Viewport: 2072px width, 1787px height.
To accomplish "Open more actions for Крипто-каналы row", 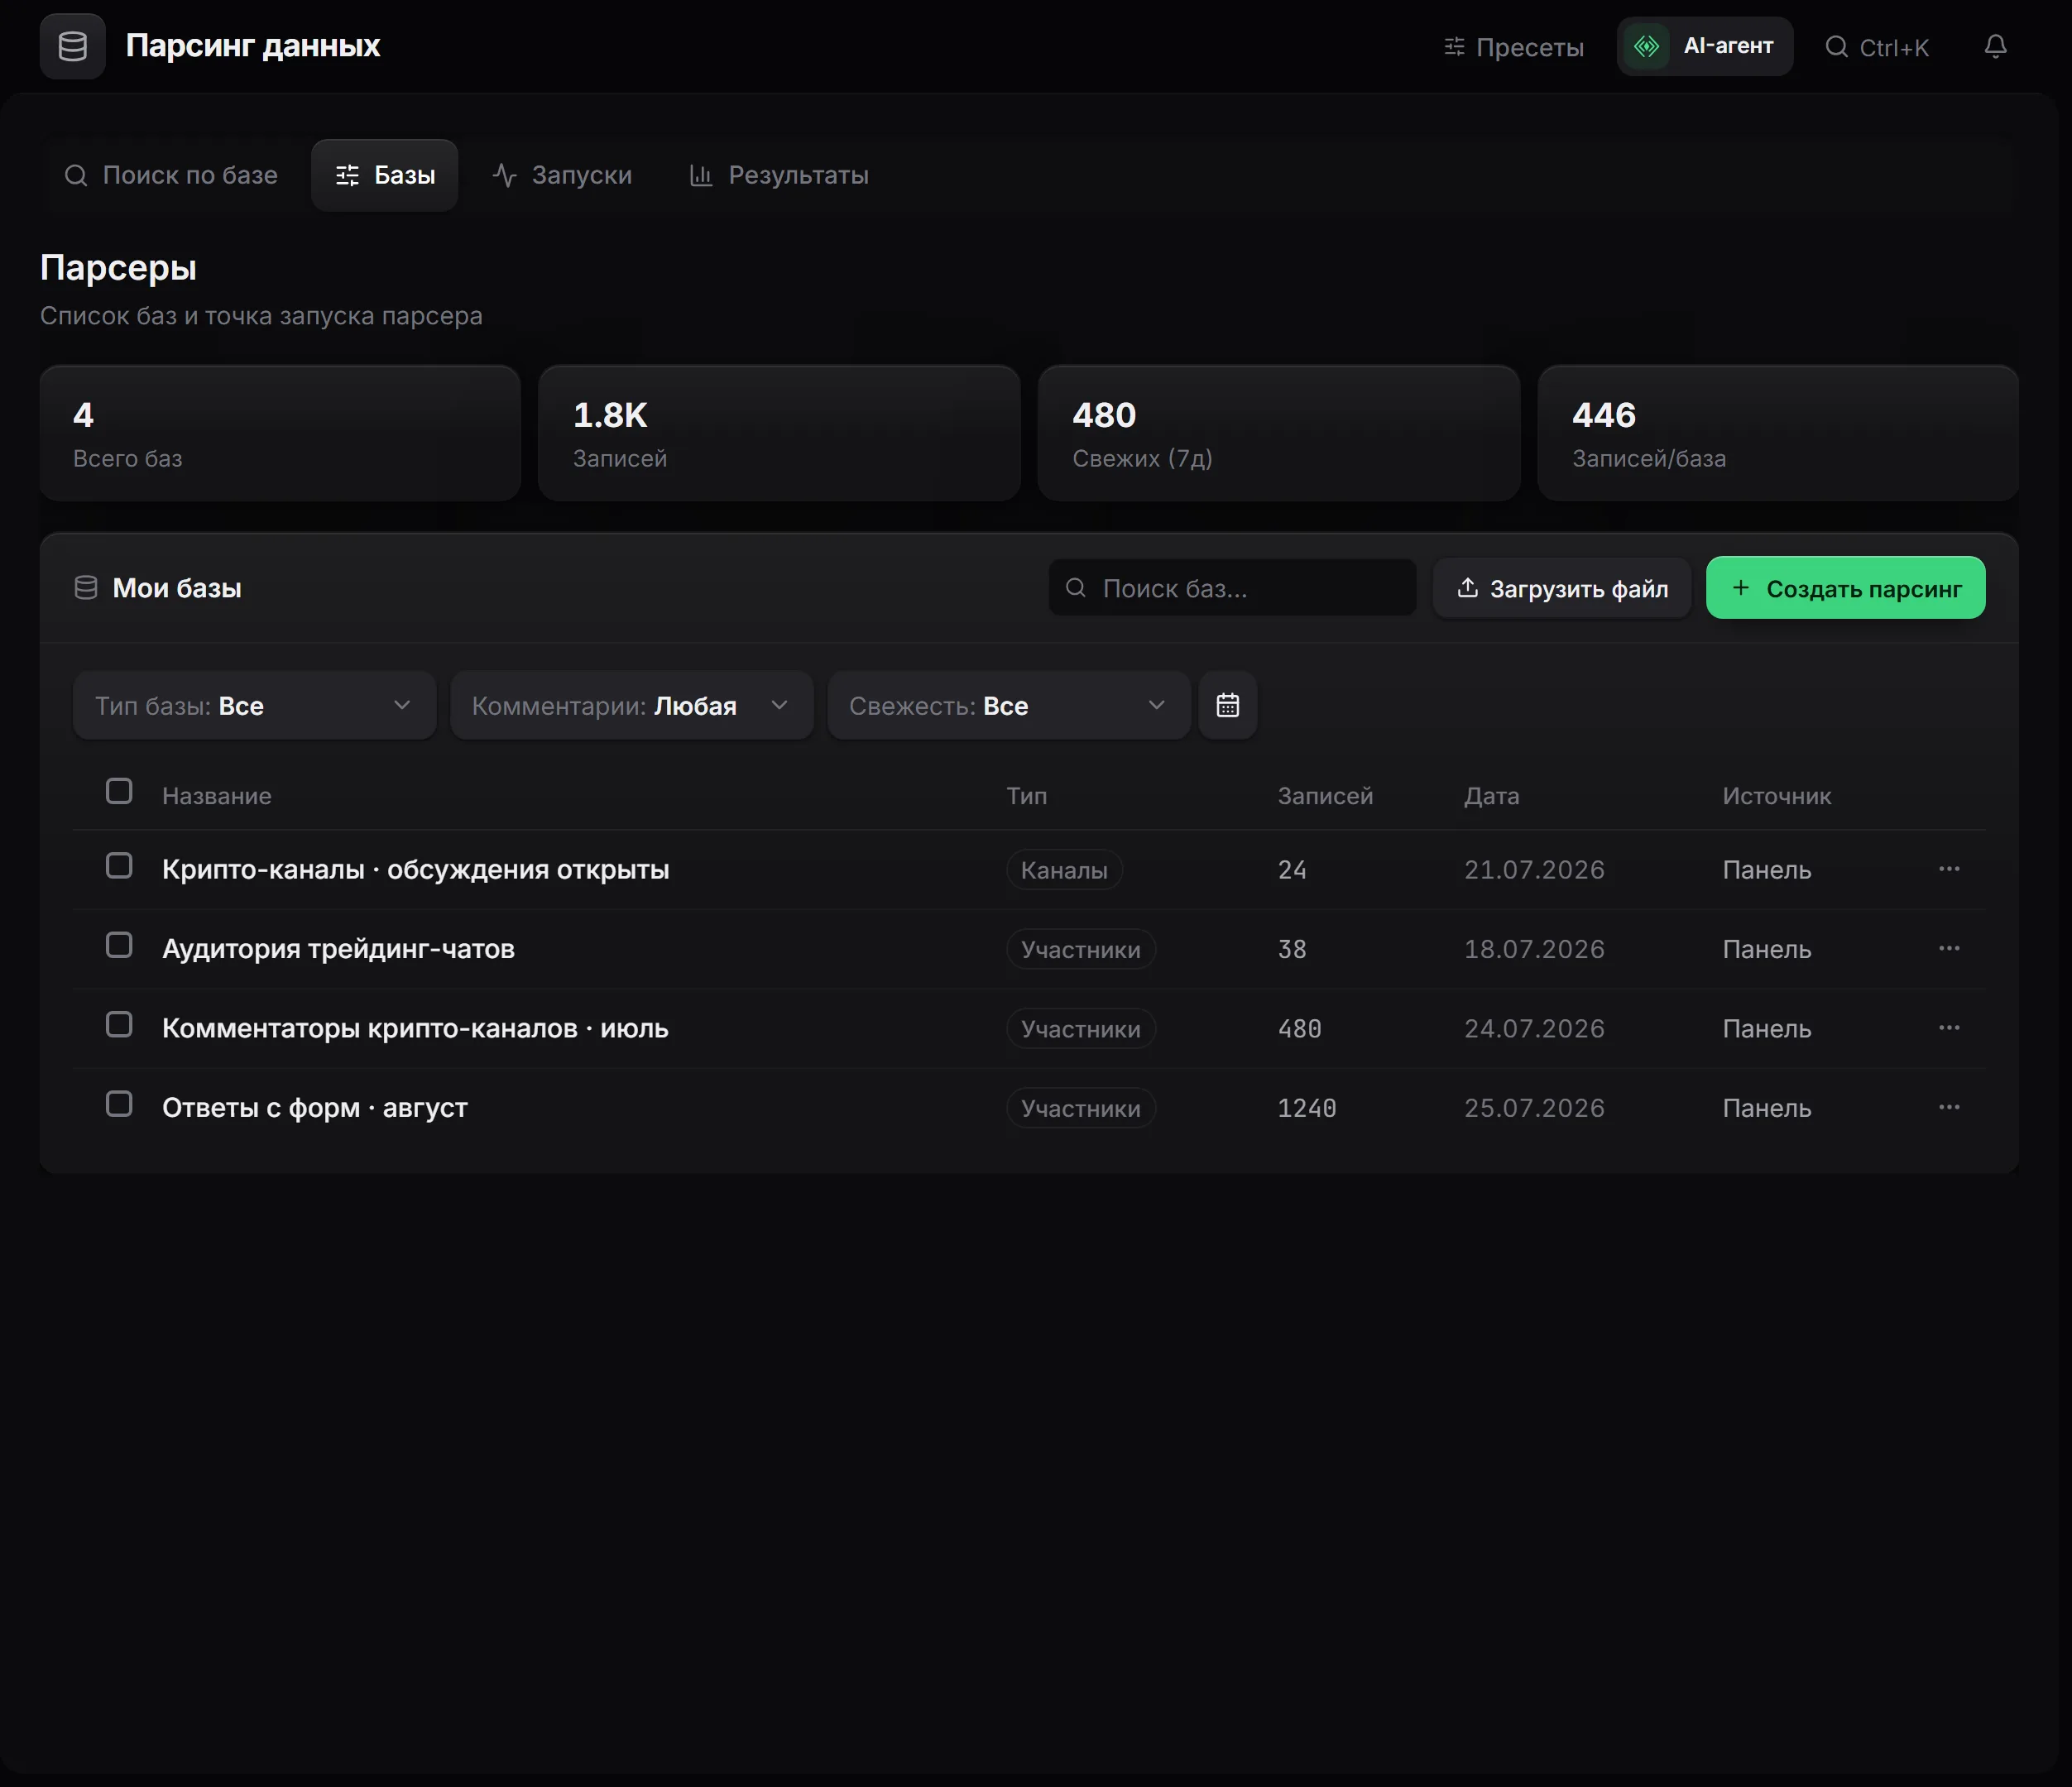I will click(1949, 869).
